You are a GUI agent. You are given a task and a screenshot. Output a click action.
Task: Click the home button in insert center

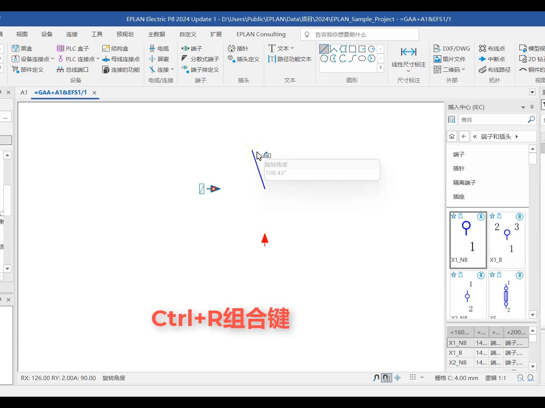click(x=452, y=136)
